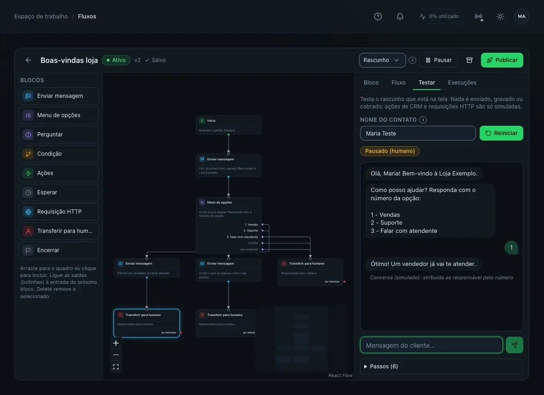Screen dimensions: 544x395
Task: Click the v2 version label
Action: pos(137,60)
